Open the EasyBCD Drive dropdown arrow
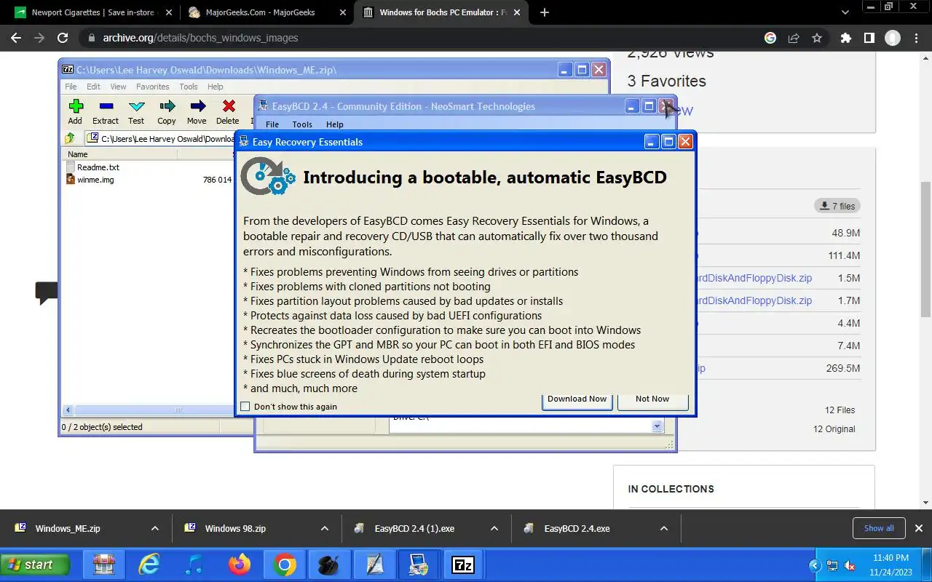The height and width of the screenshot is (582, 932). coord(657,426)
